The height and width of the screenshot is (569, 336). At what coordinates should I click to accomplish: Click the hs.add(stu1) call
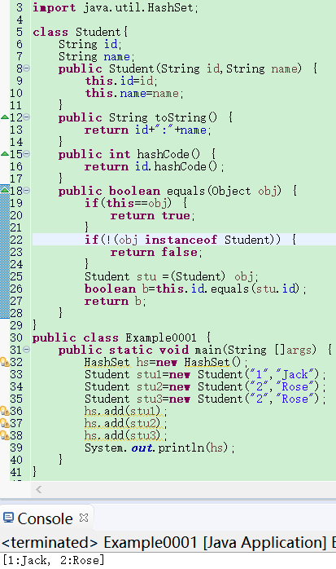tap(125, 411)
